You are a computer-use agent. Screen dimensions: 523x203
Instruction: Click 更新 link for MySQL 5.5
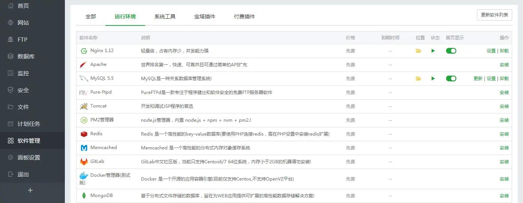(478, 79)
